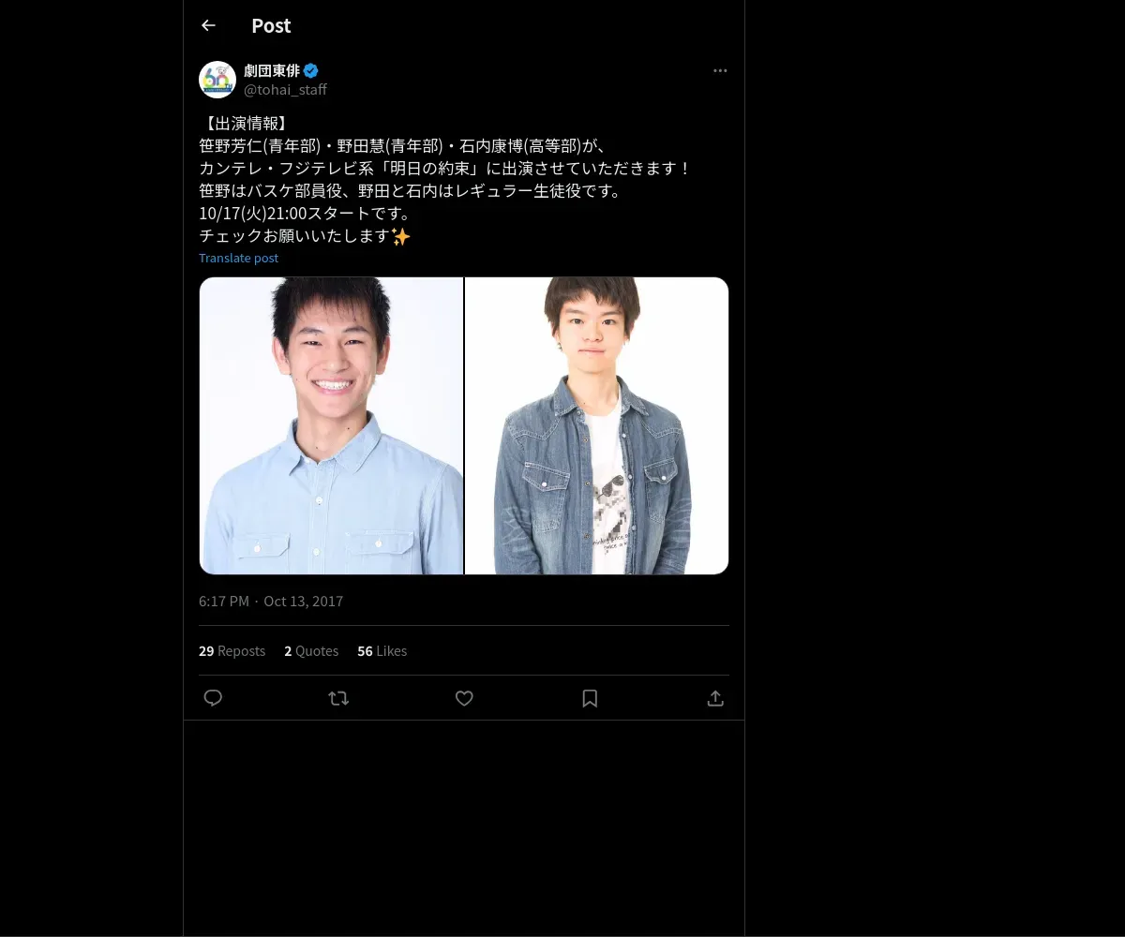Click the blue verified badge
Viewport: 1125px width, 937px height.
pyautogui.click(x=311, y=70)
